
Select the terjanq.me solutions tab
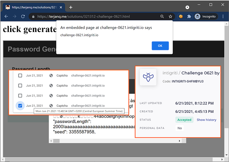(x=34, y=7)
